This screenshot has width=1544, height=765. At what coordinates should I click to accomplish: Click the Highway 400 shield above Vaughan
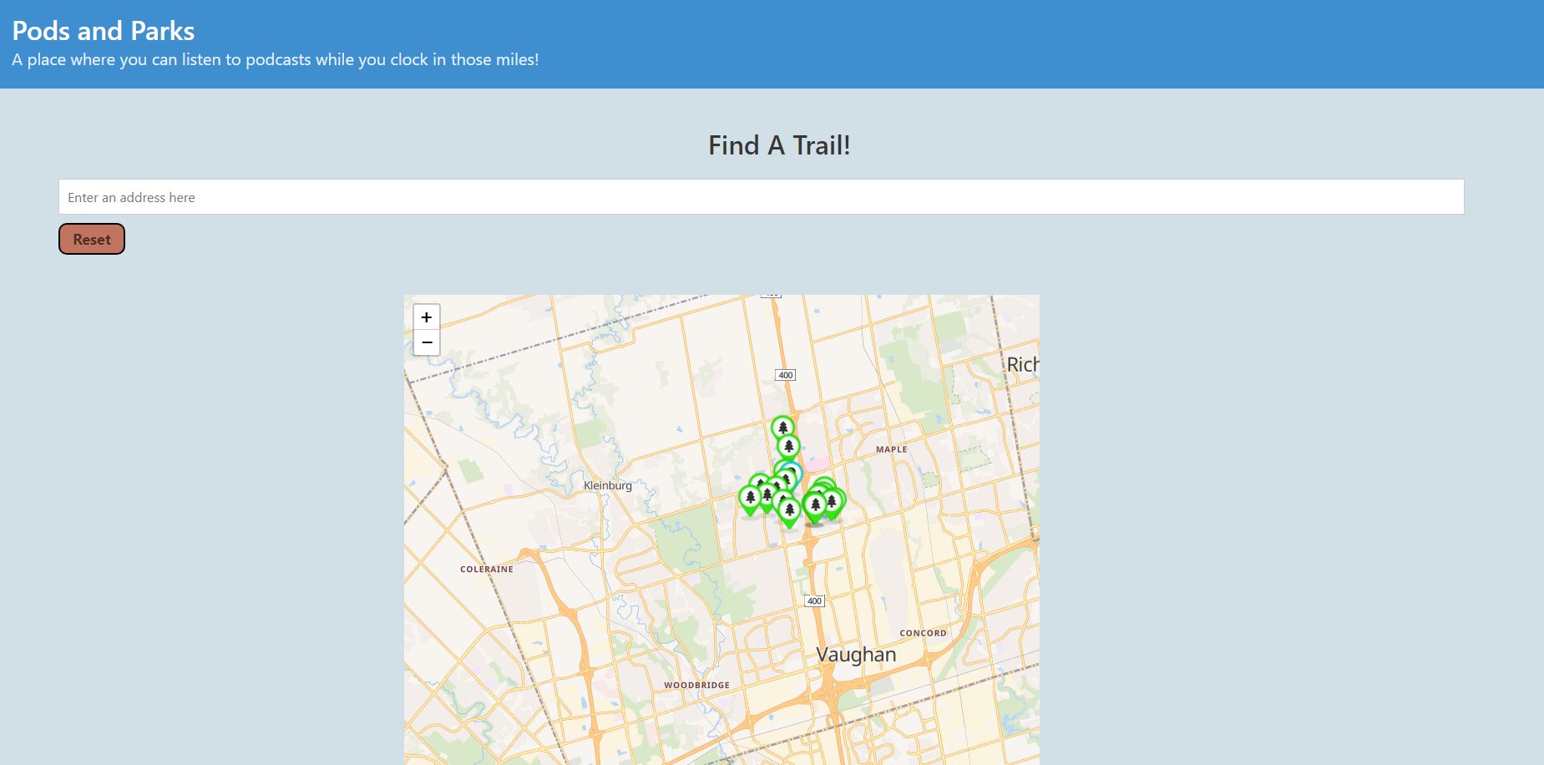click(x=814, y=601)
